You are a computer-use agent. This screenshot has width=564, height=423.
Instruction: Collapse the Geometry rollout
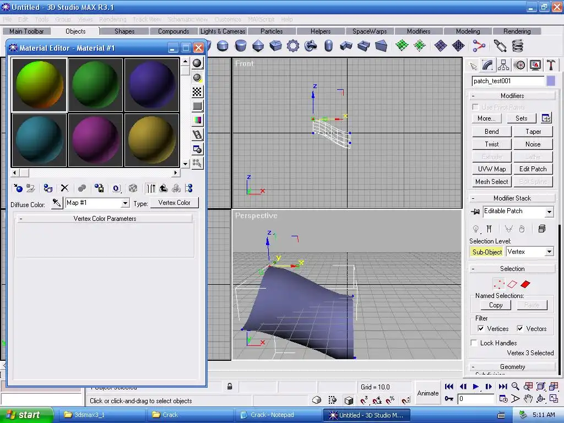[x=512, y=366]
